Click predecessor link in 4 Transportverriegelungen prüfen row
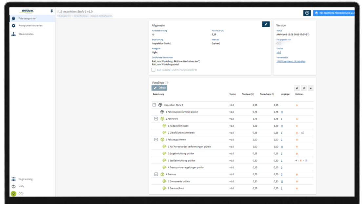The width and height of the screenshot is (364, 204). click(282, 168)
